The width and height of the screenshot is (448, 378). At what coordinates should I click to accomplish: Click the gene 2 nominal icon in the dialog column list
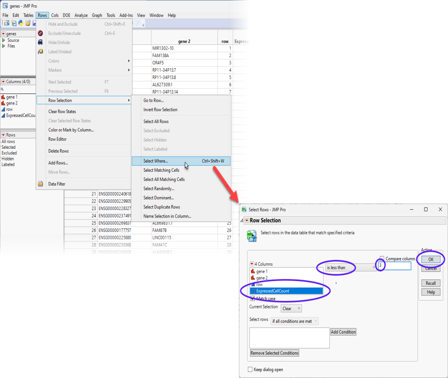pyautogui.click(x=253, y=278)
